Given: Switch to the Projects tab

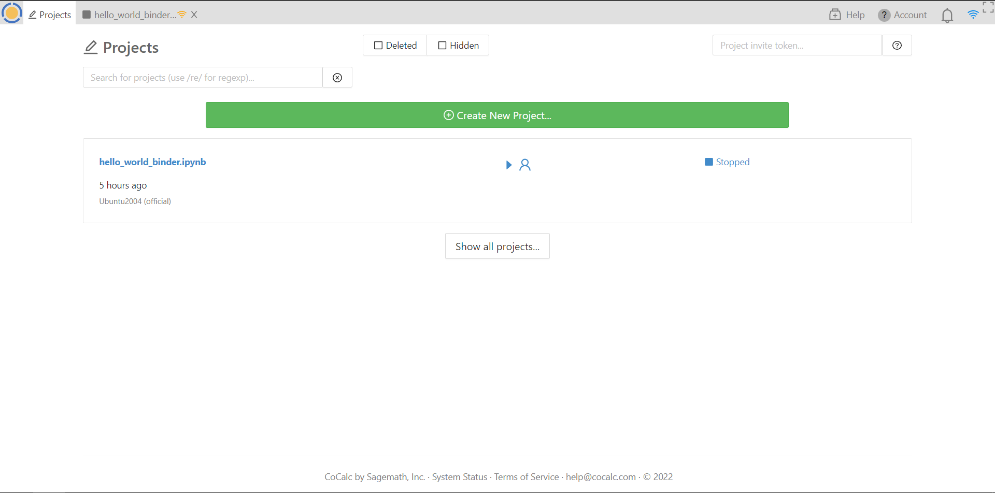Looking at the screenshot, I should point(50,15).
